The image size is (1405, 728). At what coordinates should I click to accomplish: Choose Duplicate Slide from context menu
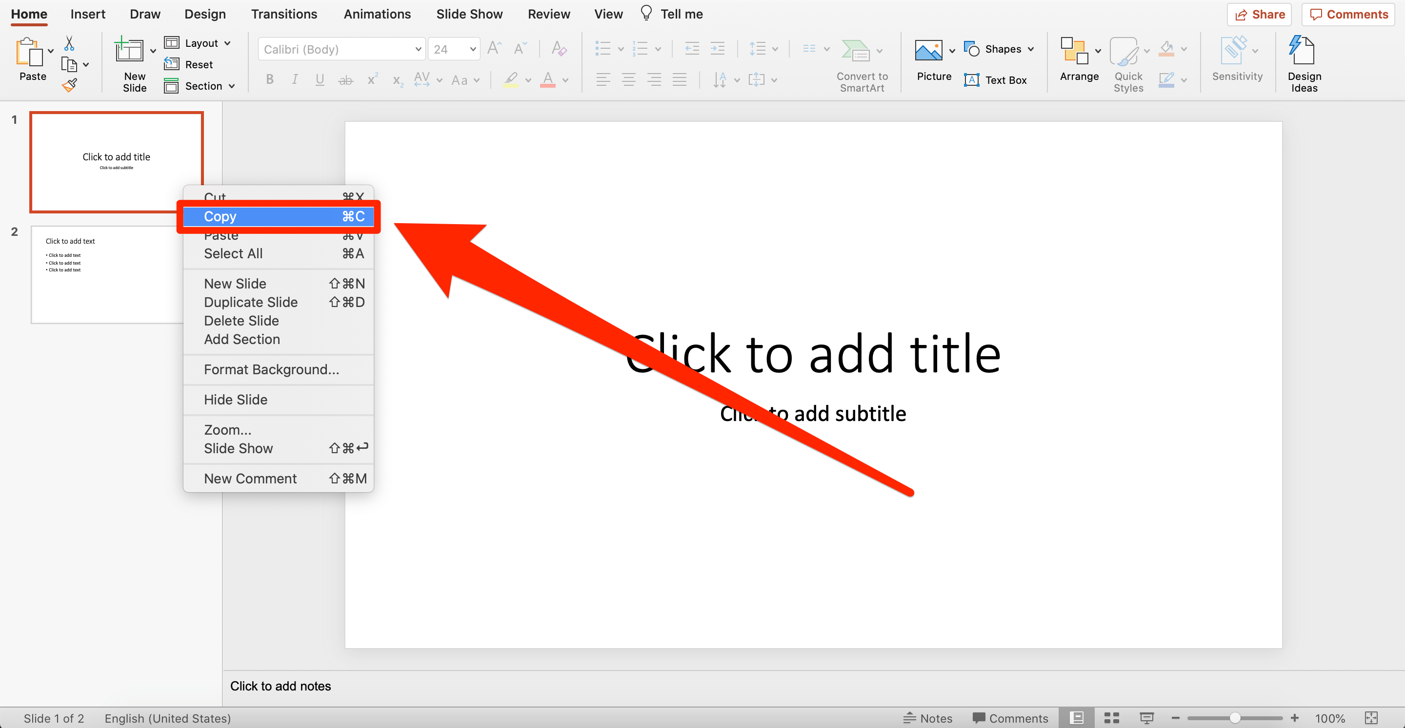tap(251, 302)
